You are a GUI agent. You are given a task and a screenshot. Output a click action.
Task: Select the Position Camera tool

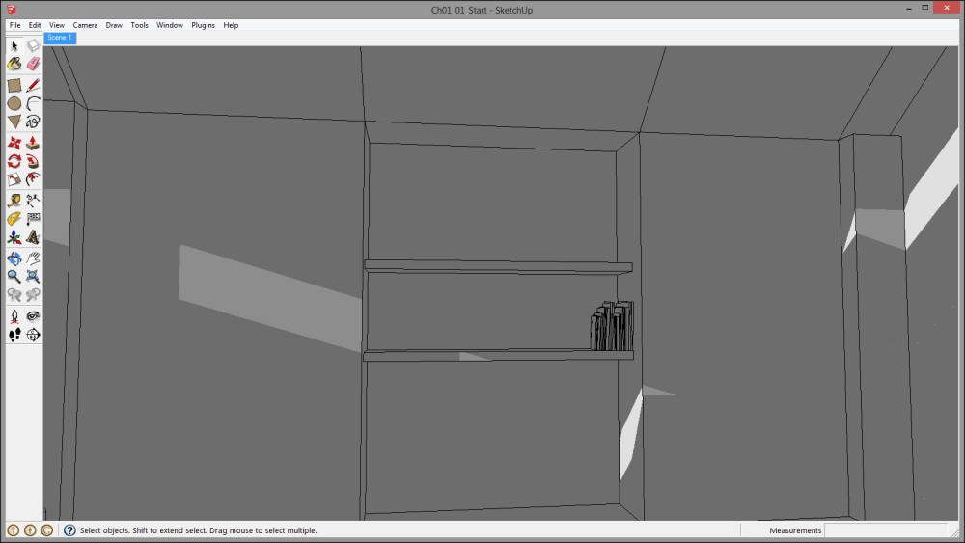14,316
